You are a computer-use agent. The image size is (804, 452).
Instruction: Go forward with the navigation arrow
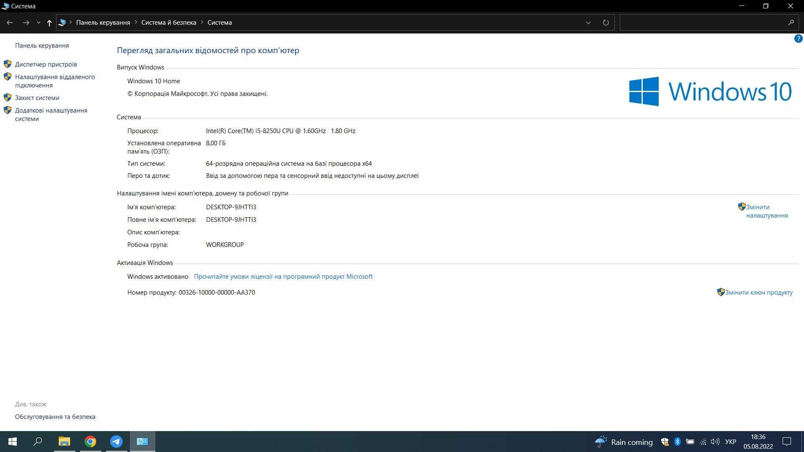point(26,23)
